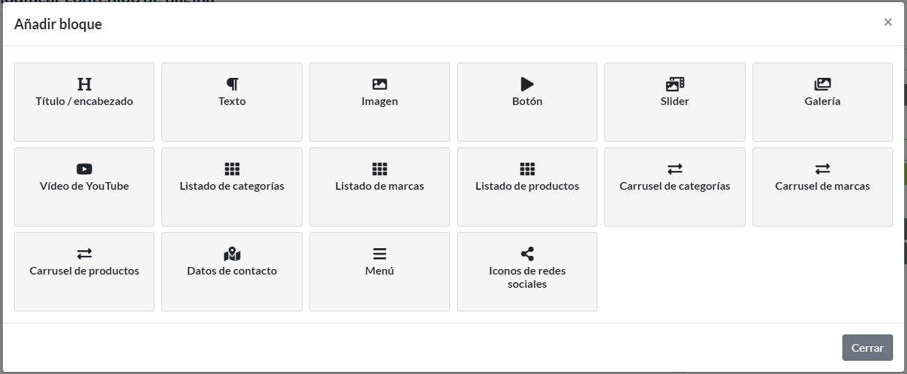Viewport: 907px width, 374px height.
Task: Choose the Imagen picture icon
Action: 380,84
